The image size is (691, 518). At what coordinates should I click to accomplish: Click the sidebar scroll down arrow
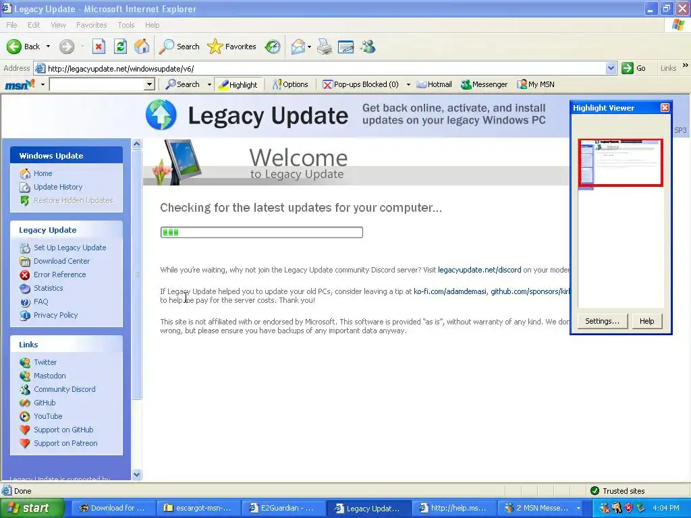pos(136,474)
